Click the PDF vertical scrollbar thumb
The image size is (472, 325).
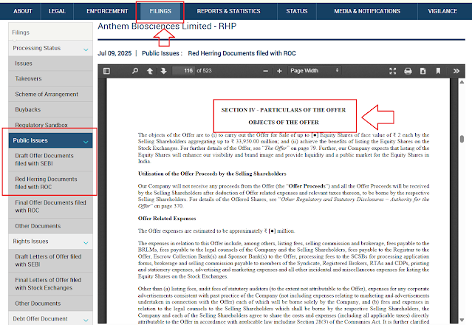tap(462, 140)
